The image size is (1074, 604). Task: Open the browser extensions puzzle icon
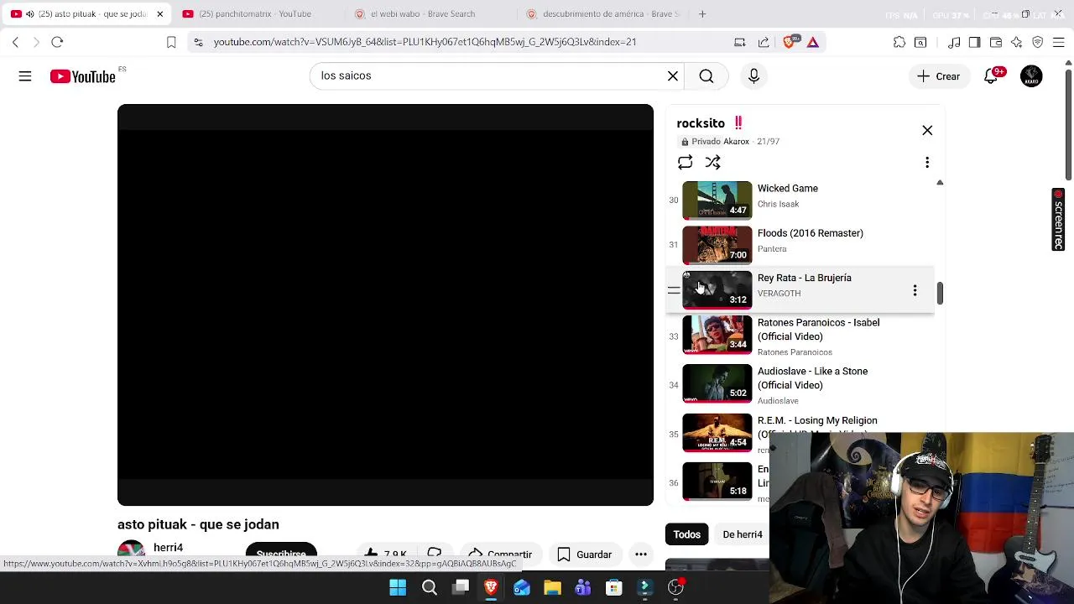(x=899, y=42)
